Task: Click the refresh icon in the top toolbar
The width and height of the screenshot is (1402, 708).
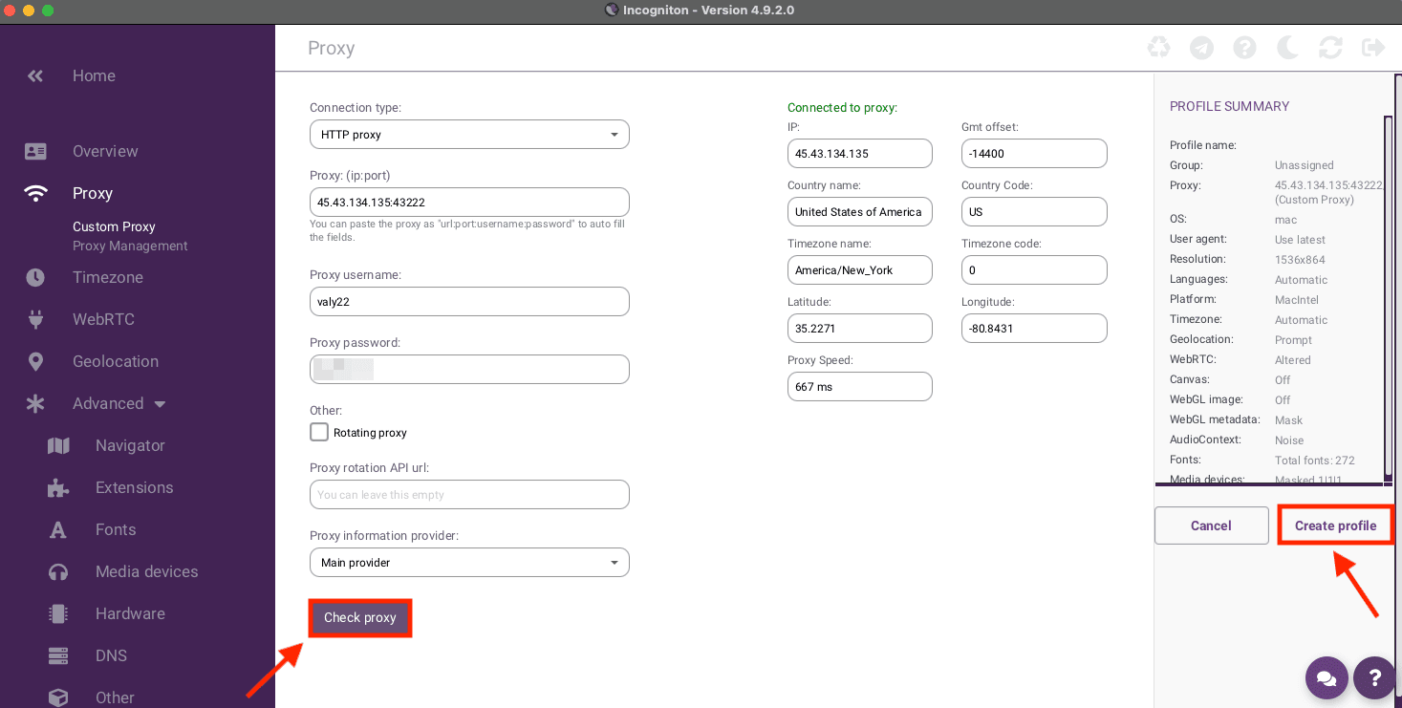Action: pyautogui.click(x=1330, y=47)
